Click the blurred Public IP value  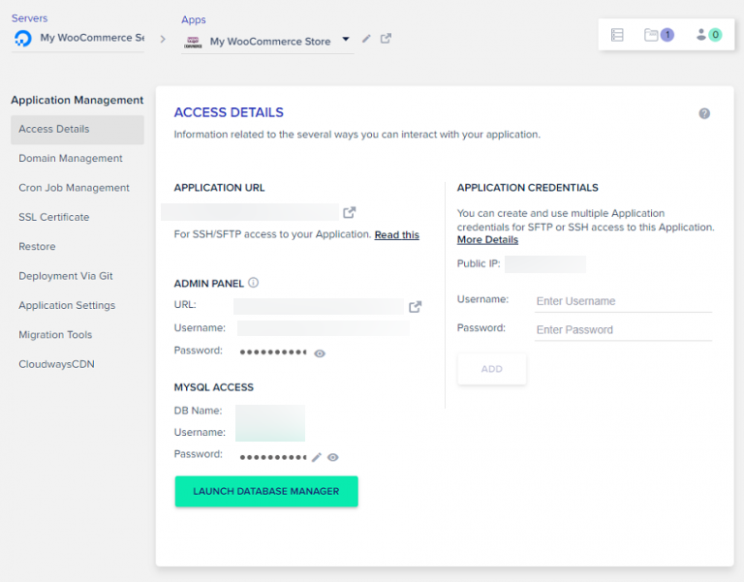545,264
